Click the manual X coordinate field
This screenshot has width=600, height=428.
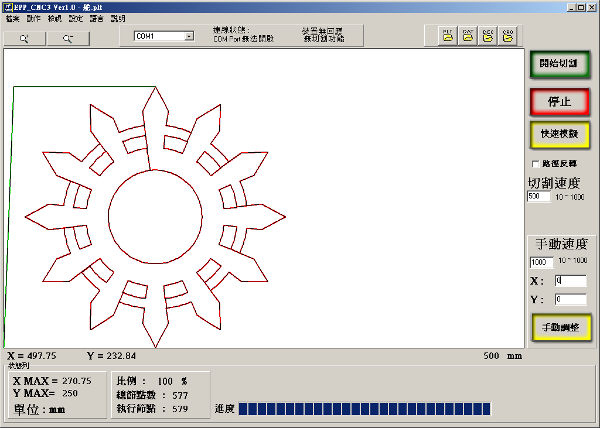coord(571,280)
